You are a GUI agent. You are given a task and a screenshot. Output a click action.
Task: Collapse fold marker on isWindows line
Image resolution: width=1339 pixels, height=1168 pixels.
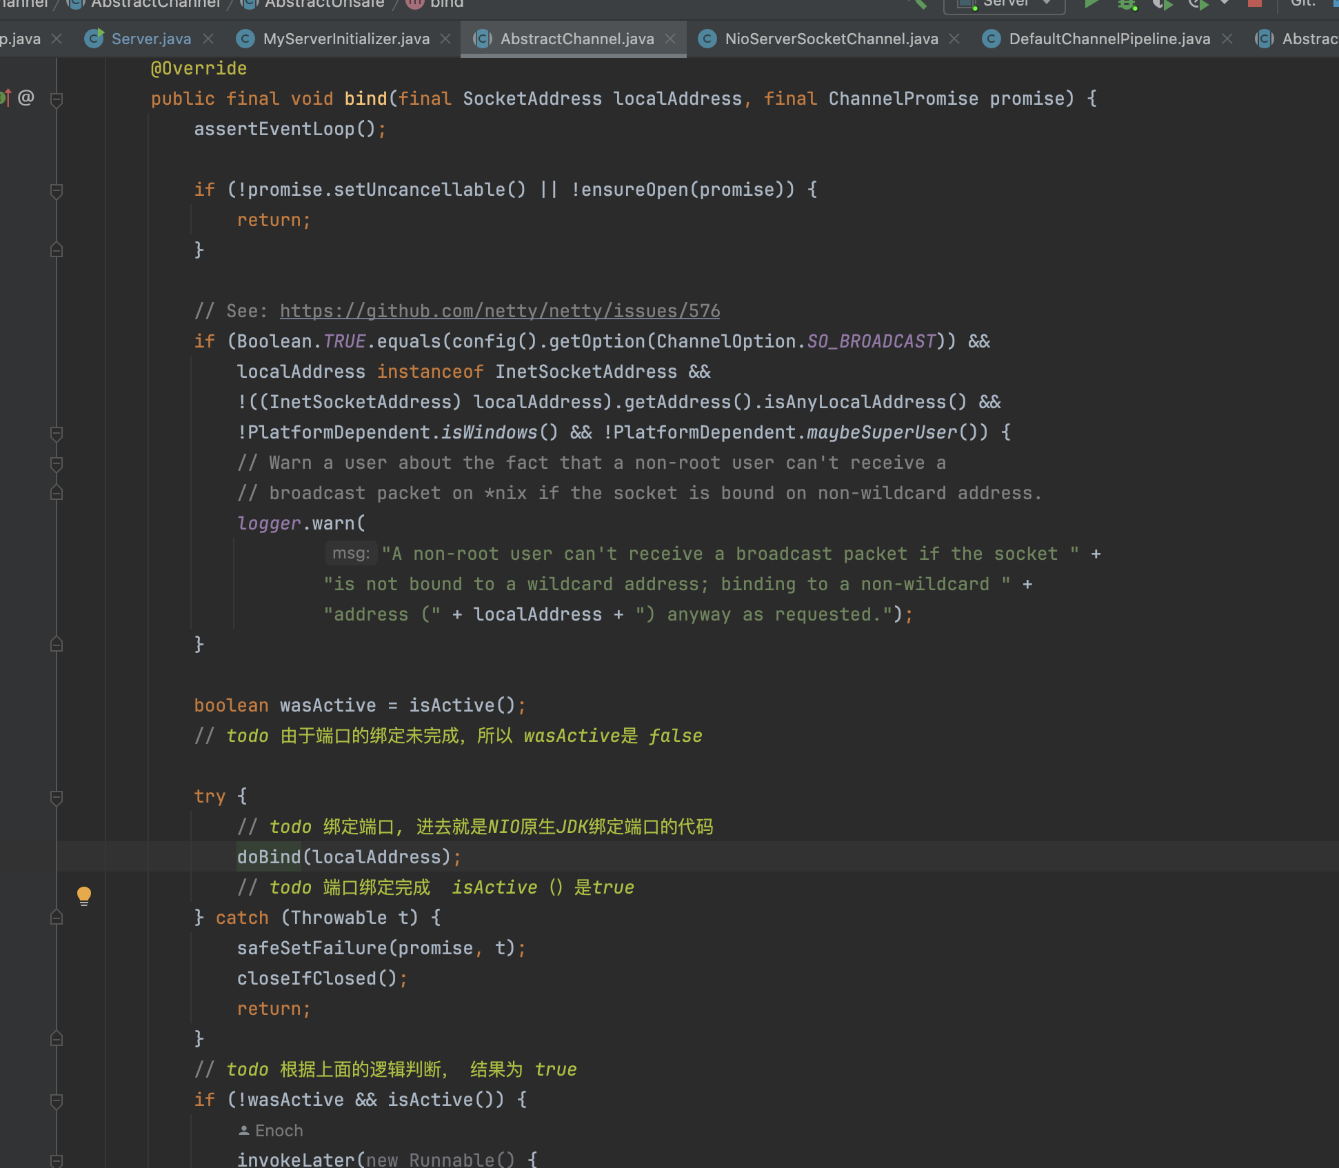coord(57,433)
